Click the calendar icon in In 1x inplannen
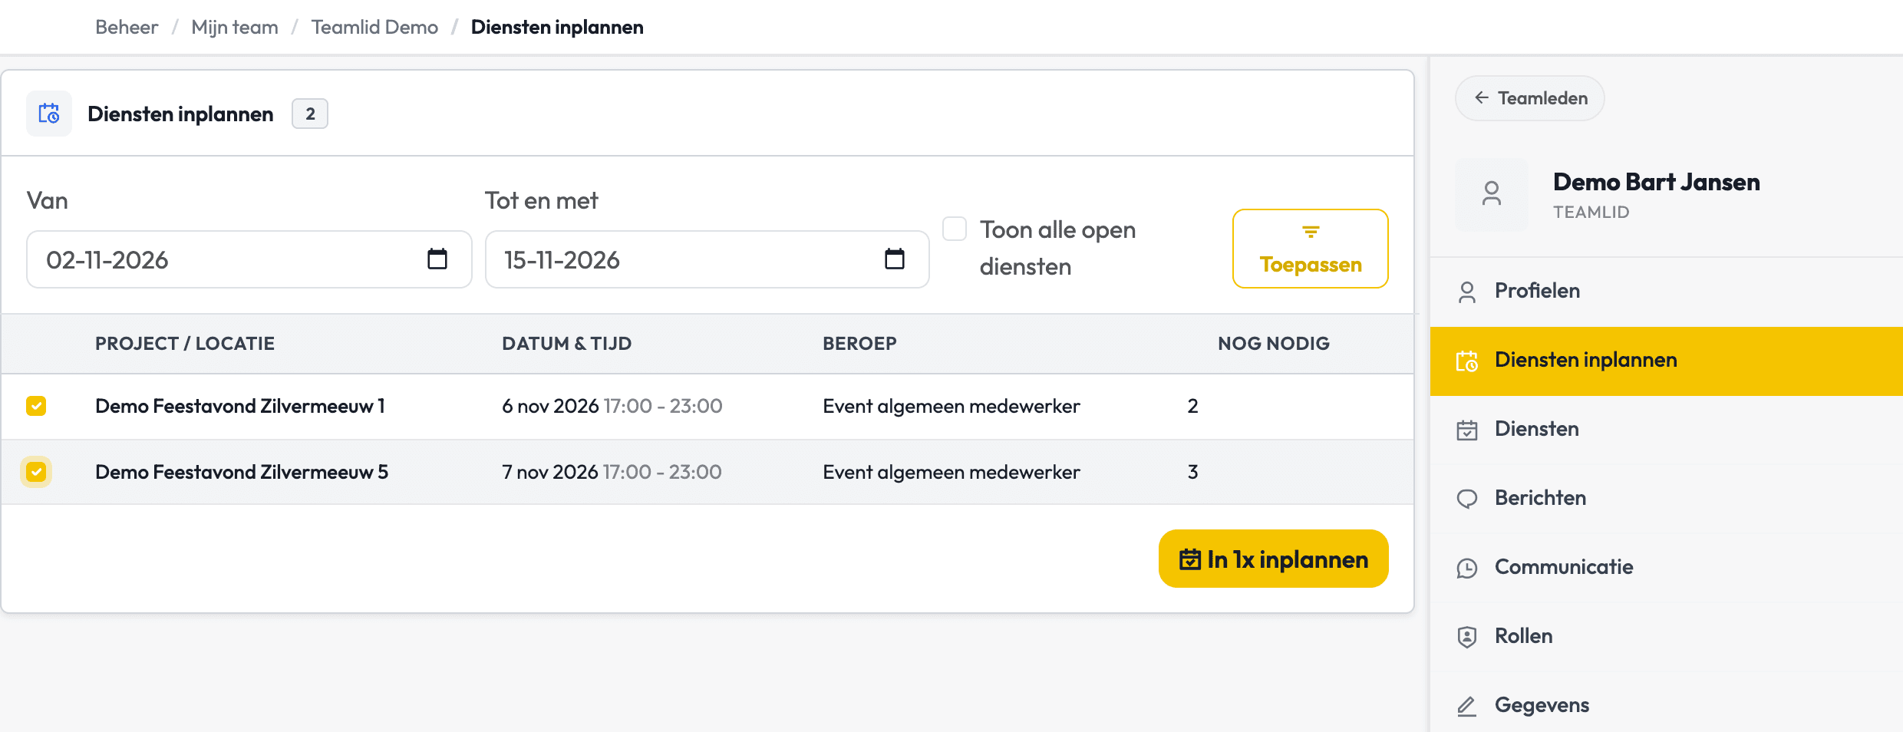 1190,559
